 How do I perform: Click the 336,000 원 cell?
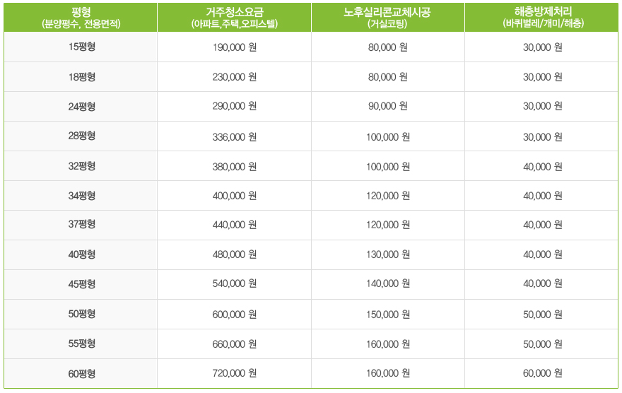[x=235, y=137]
